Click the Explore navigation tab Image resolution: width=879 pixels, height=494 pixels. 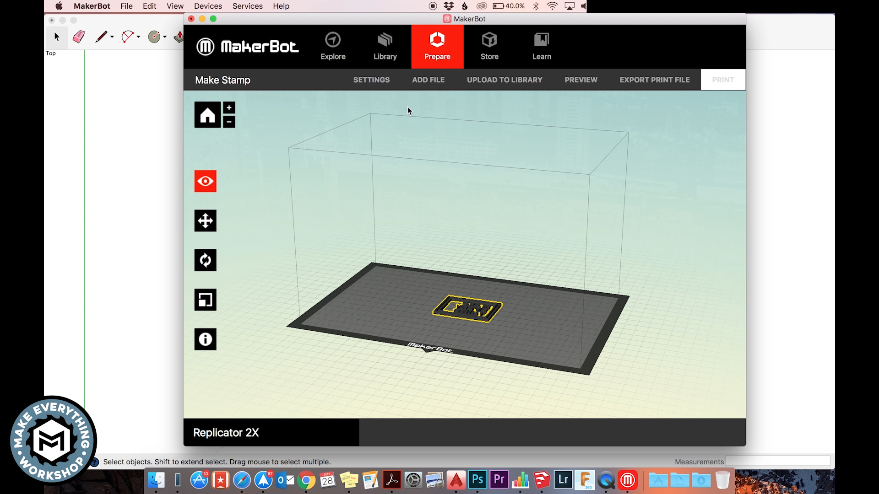(x=333, y=46)
